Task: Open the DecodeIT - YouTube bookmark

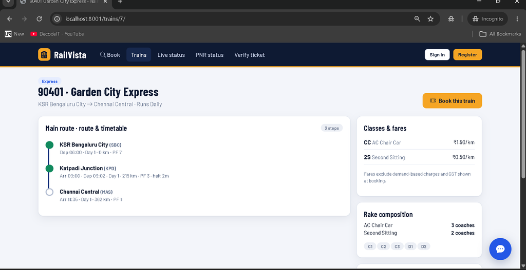Action: (x=57, y=34)
